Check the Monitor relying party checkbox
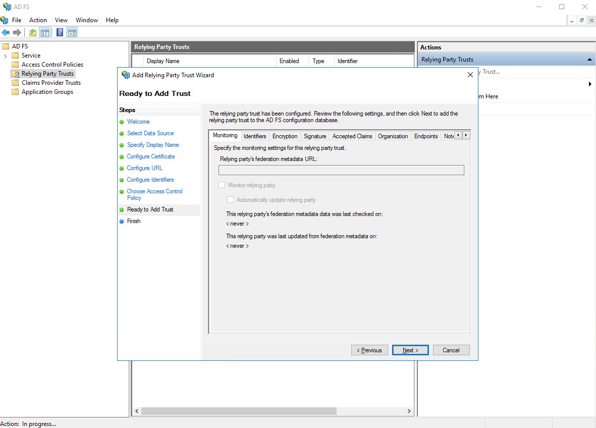 click(x=222, y=185)
